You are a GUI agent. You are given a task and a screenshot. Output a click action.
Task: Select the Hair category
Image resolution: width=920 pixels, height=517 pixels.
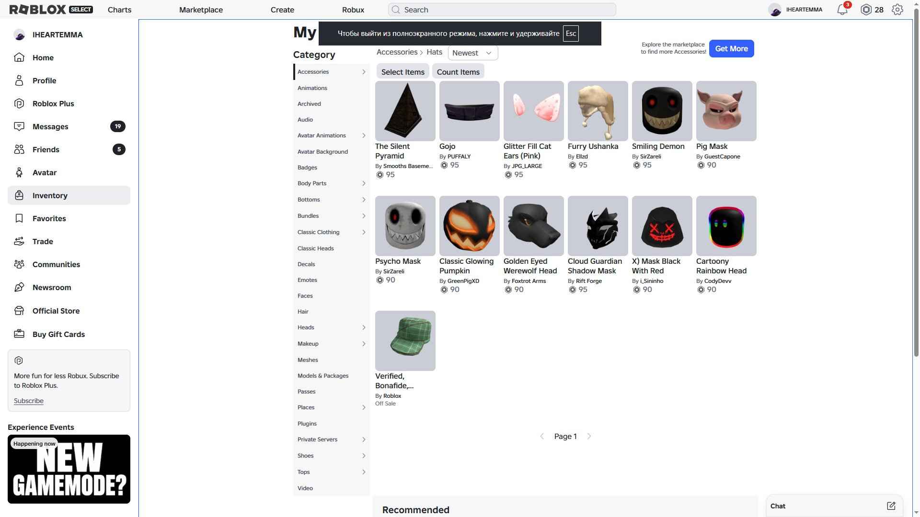tap(303, 312)
